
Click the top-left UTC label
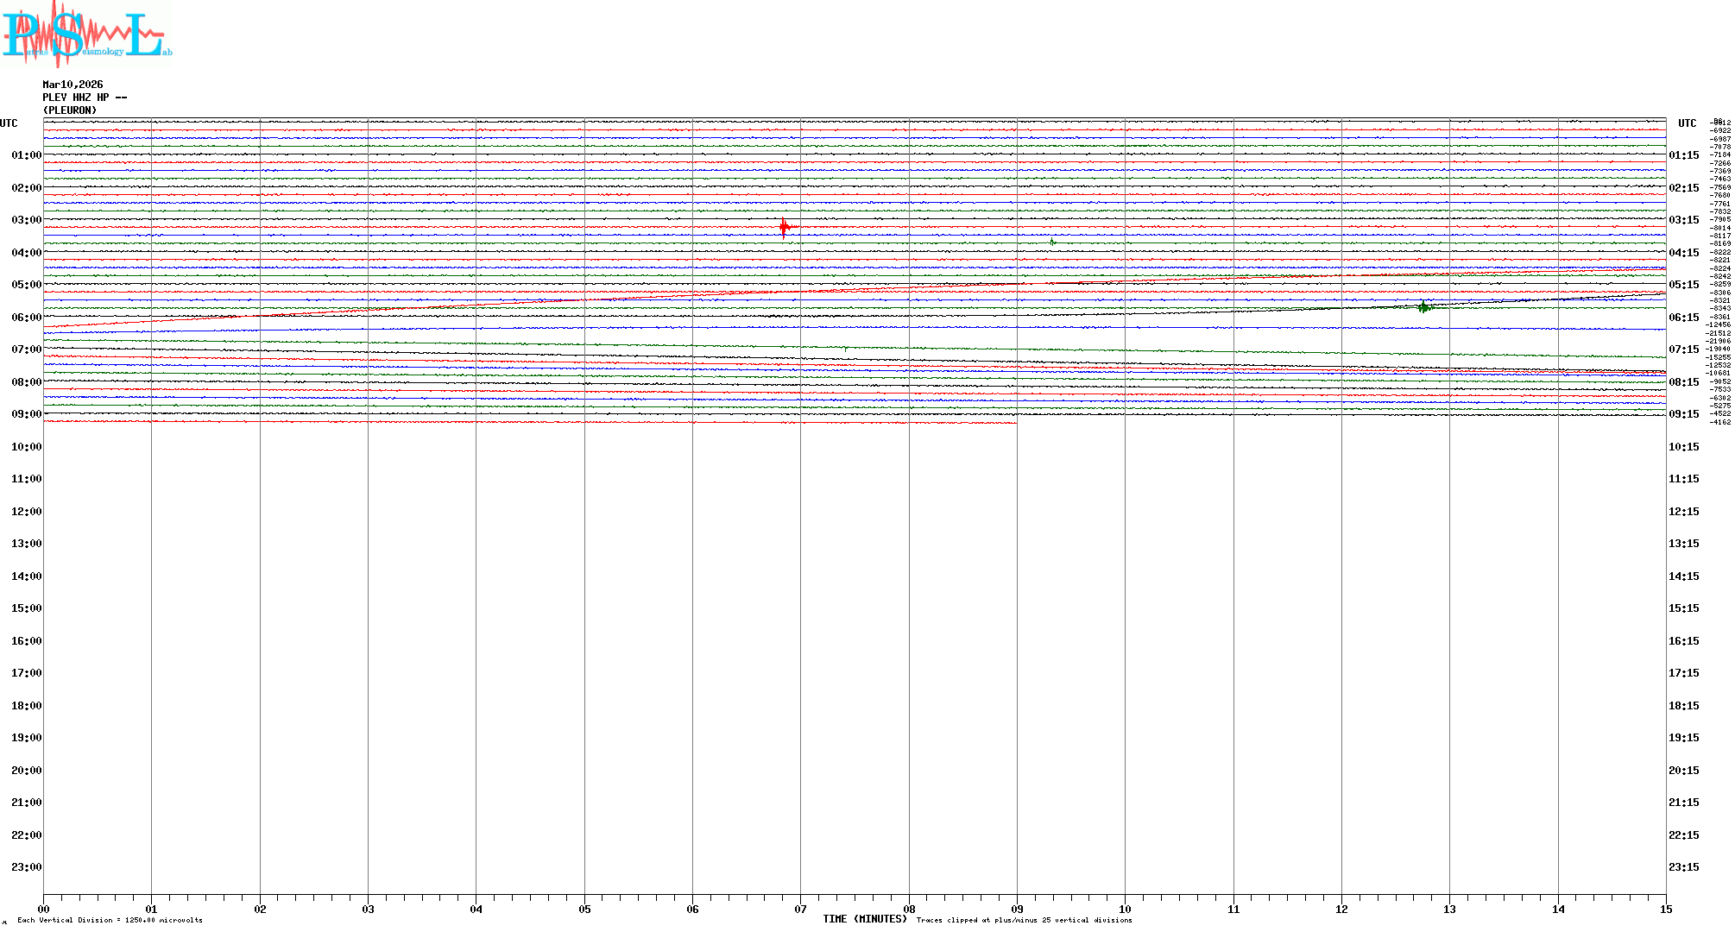[x=9, y=123]
